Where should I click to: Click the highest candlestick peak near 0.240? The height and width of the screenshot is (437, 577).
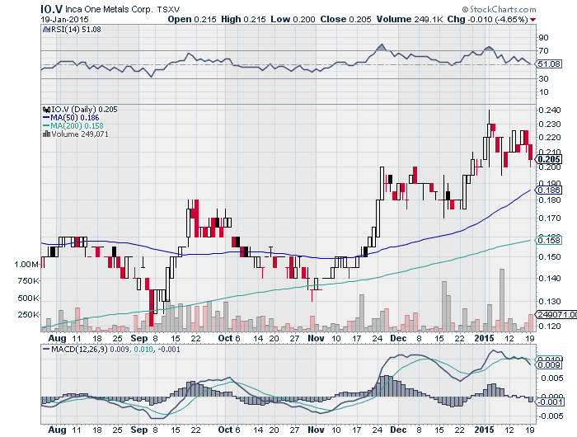489,111
